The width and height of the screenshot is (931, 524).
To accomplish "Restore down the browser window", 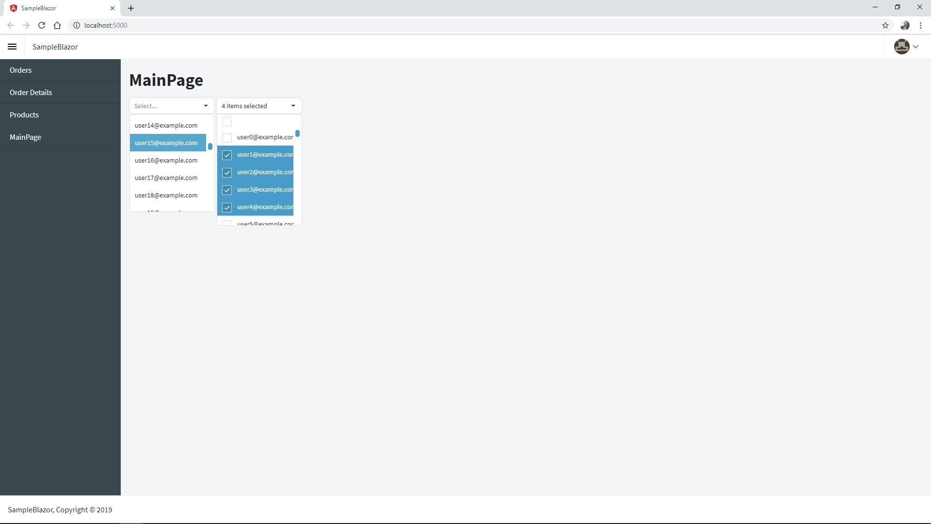I will click(x=898, y=7).
